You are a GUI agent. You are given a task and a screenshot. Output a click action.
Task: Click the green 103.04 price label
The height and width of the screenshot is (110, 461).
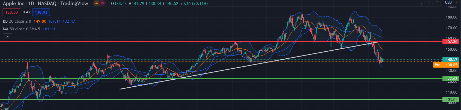(451, 100)
